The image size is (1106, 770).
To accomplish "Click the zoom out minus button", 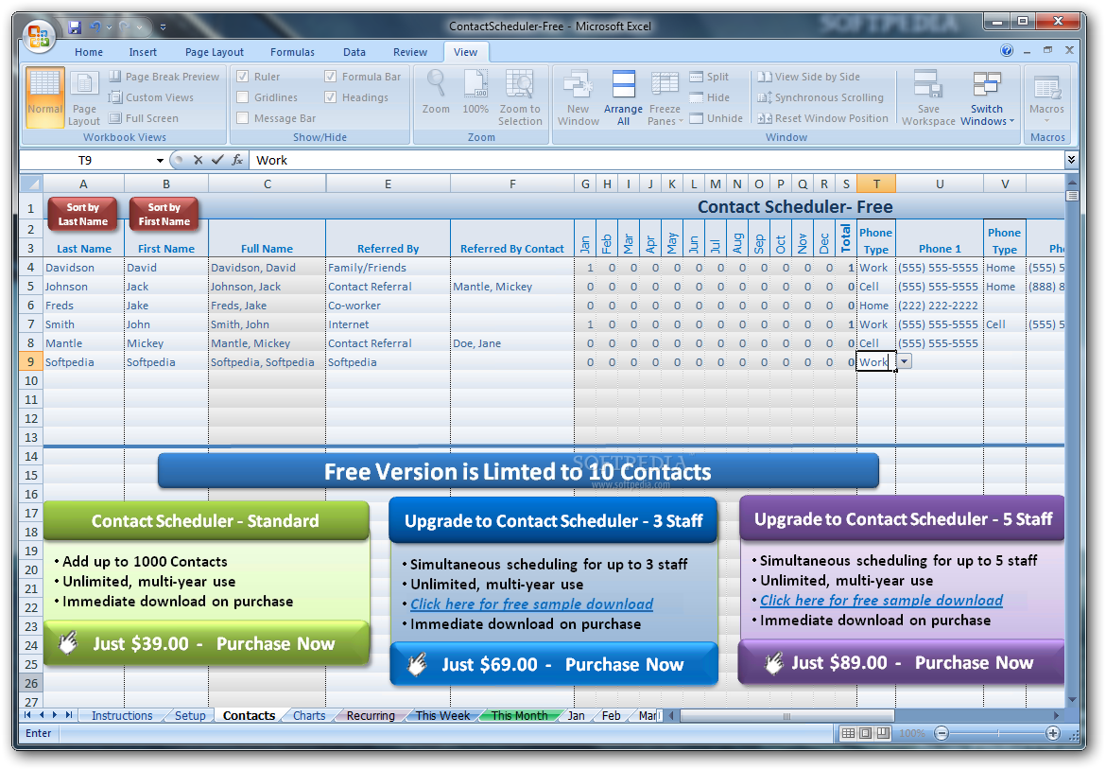I will point(942,733).
